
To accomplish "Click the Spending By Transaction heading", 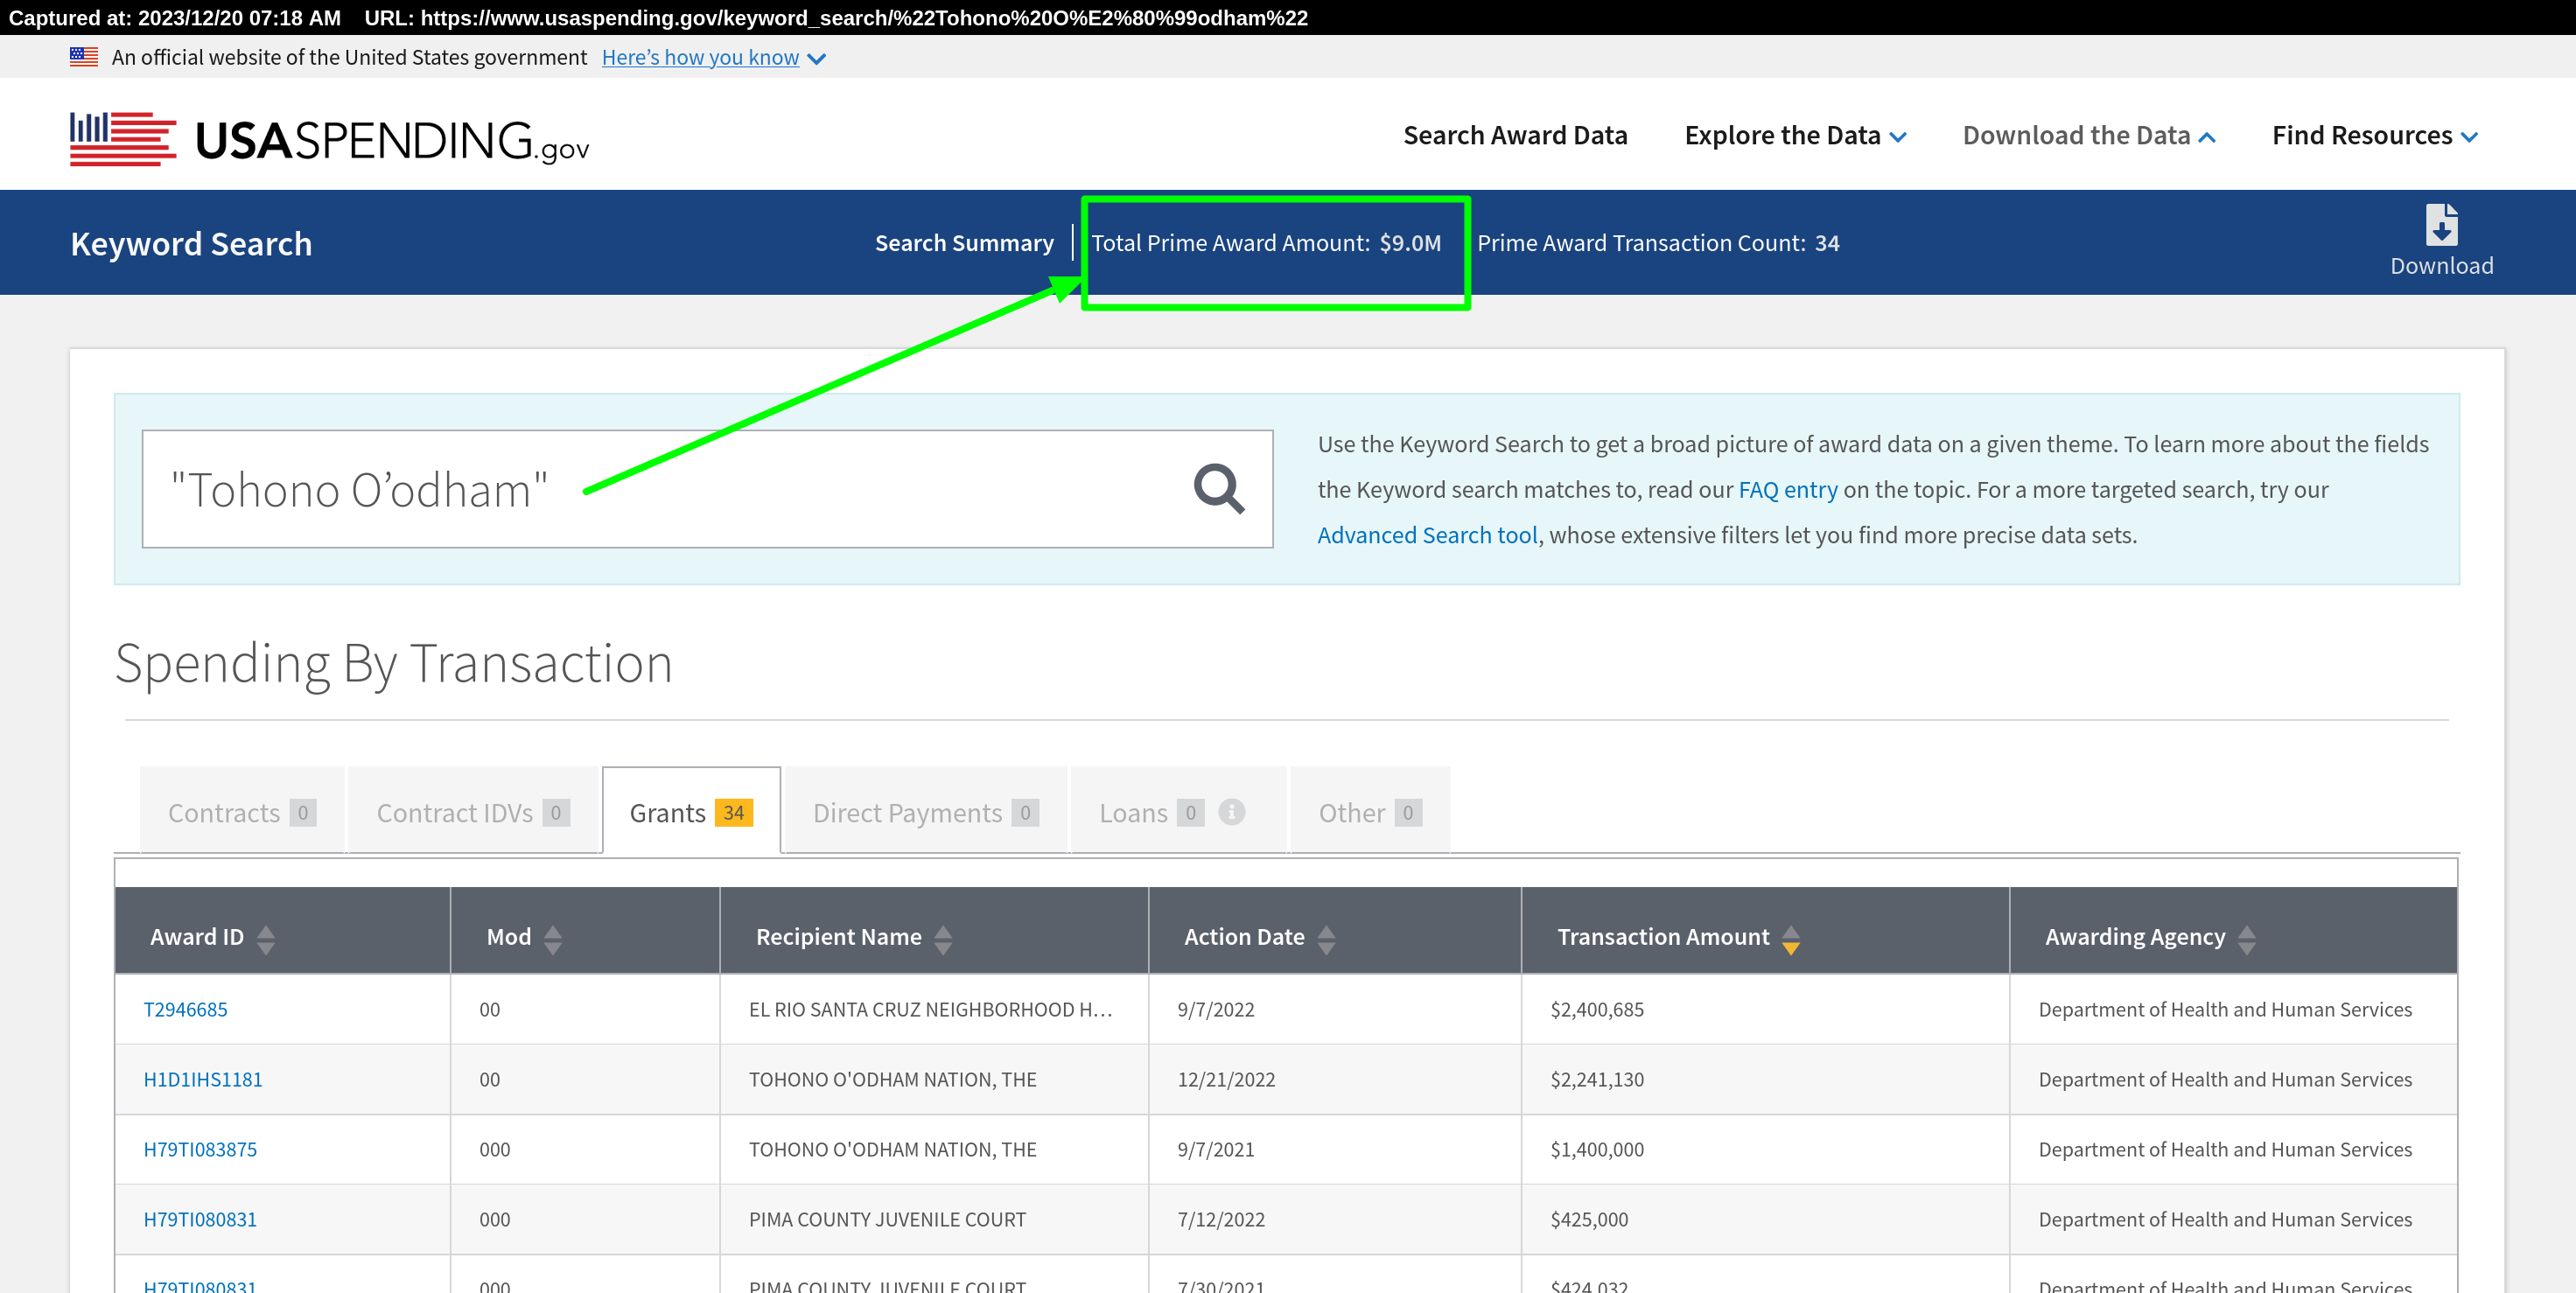I will pos(394,663).
